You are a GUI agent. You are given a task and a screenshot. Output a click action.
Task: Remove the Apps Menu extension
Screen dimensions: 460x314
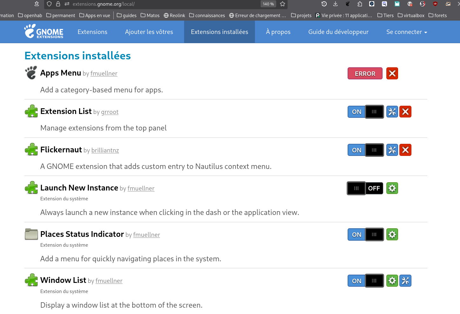coord(392,73)
